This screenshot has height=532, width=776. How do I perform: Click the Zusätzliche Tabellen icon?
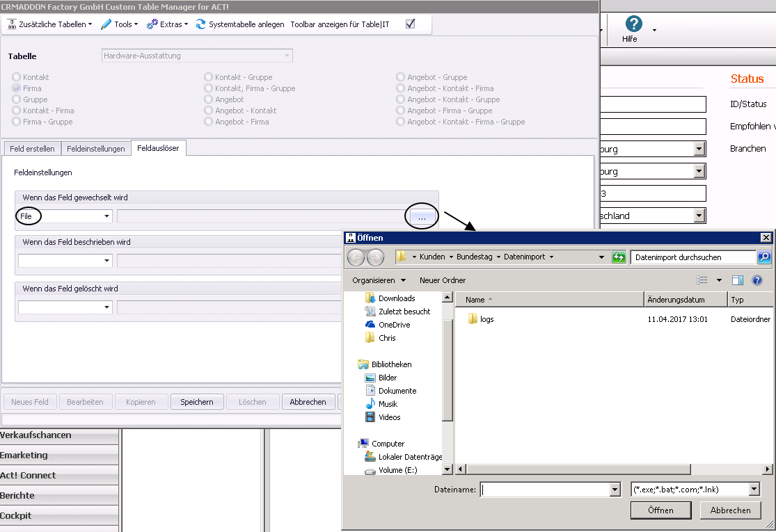click(x=12, y=24)
